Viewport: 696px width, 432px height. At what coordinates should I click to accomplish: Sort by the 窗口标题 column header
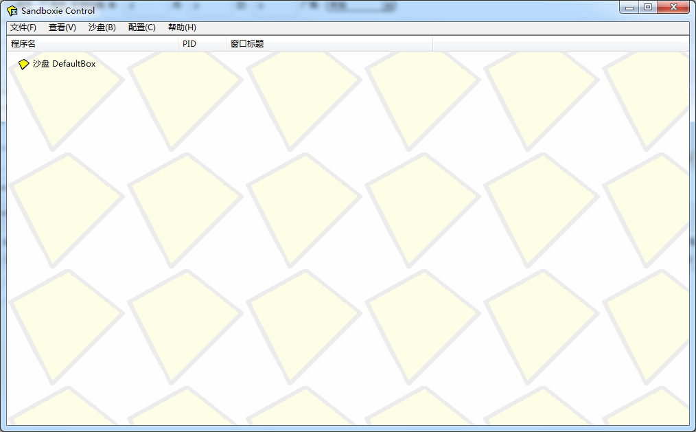pos(329,43)
